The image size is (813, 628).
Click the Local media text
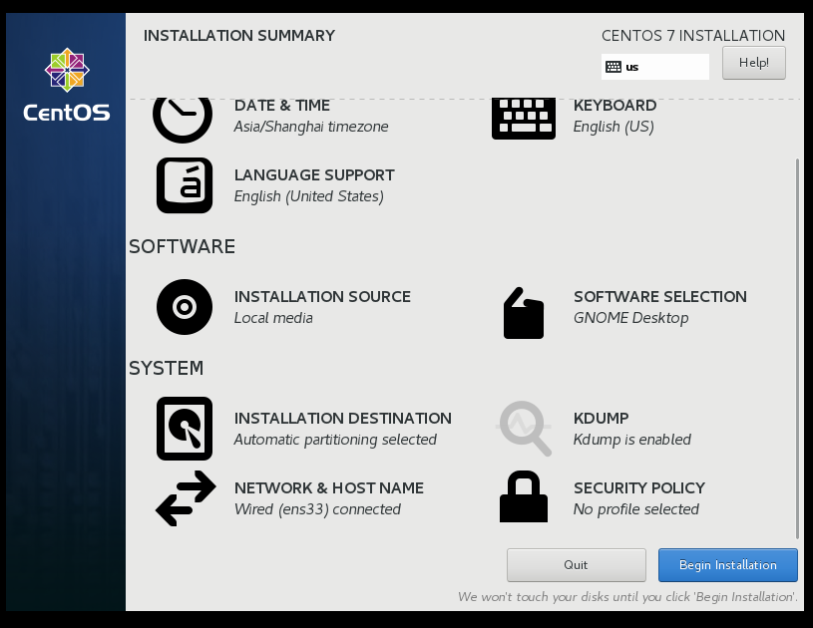click(273, 318)
